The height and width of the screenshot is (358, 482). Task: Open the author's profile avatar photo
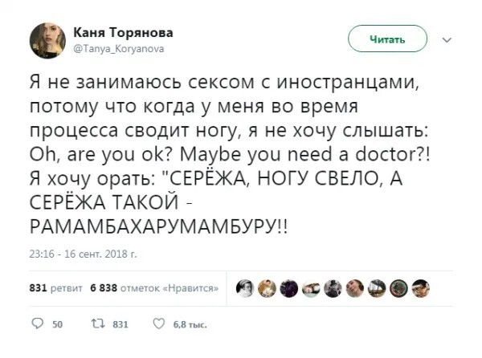tap(47, 40)
